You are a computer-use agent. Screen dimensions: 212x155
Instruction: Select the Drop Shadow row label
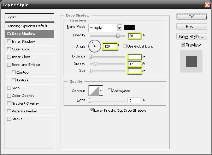pyautogui.click(x=24, y=34)
